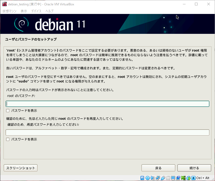This screenshot has height=181, width=215.
Task: Click the optical disc status icon
Action: (147, 178)
